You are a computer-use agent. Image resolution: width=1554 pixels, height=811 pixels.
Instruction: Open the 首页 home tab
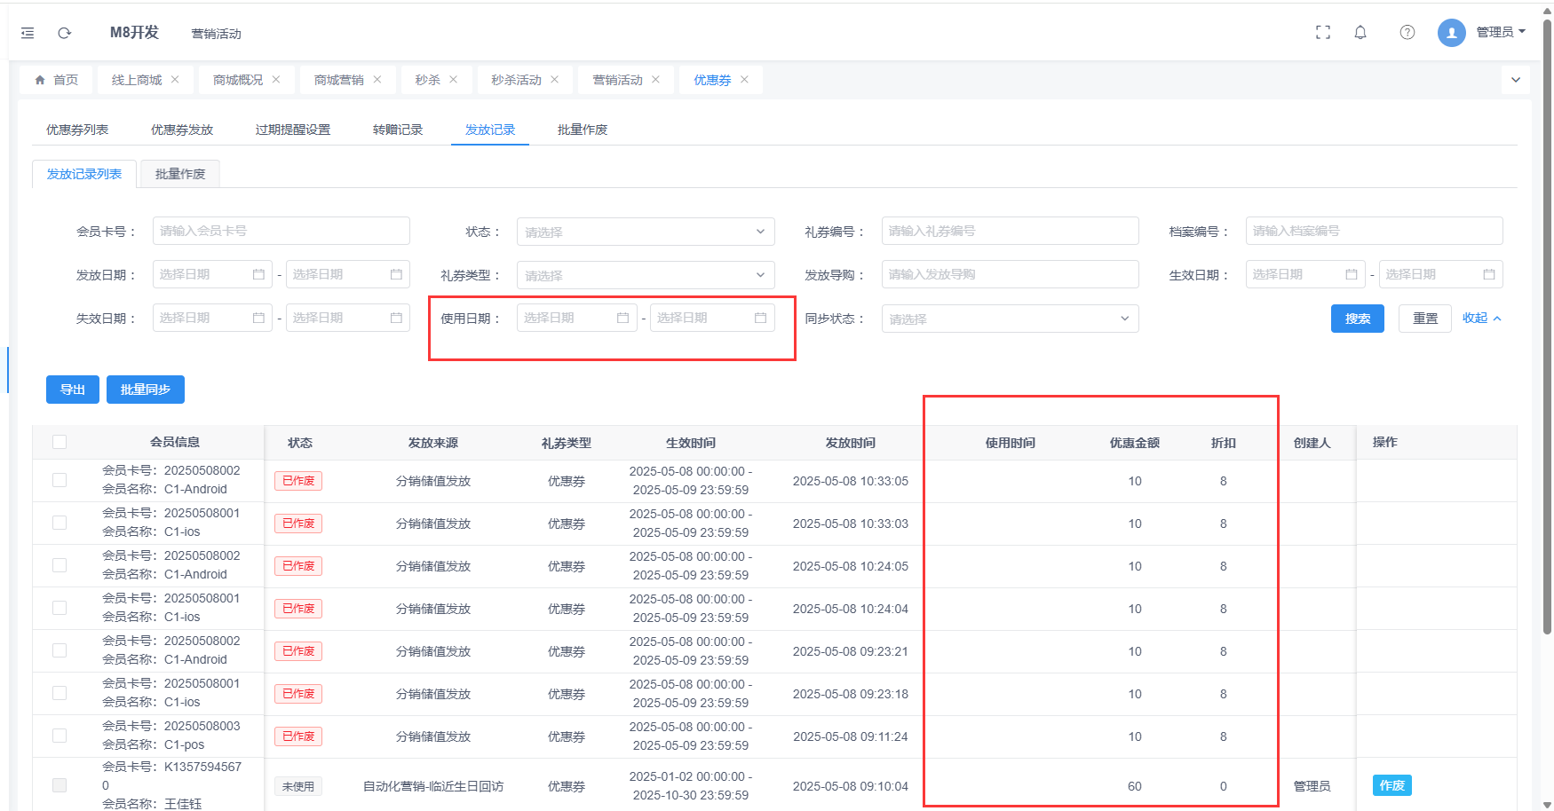coord(57,80)
